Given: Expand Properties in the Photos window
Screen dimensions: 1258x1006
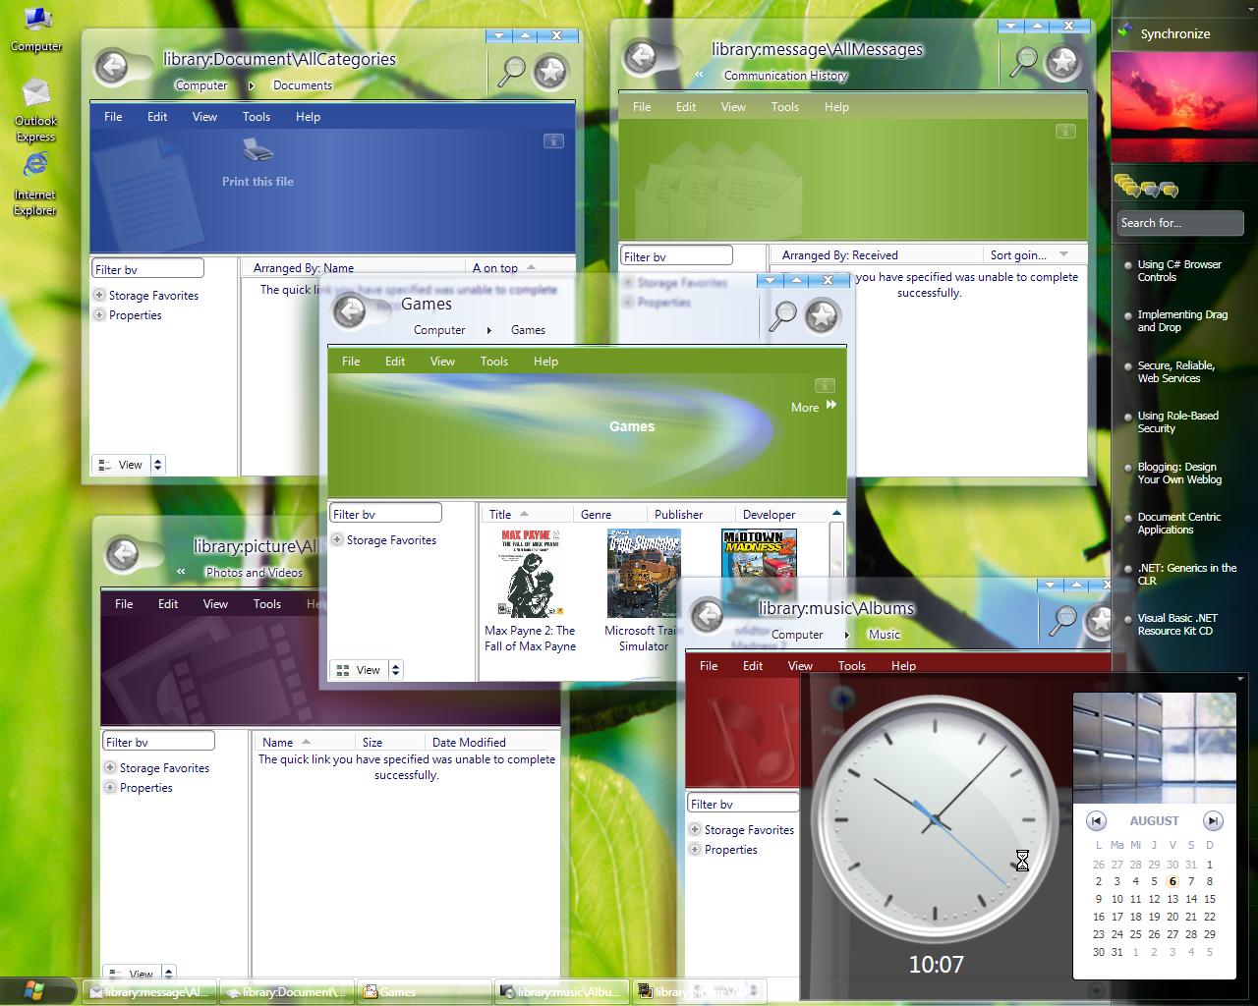Looking at the screenshot, I should click(110, 787).
